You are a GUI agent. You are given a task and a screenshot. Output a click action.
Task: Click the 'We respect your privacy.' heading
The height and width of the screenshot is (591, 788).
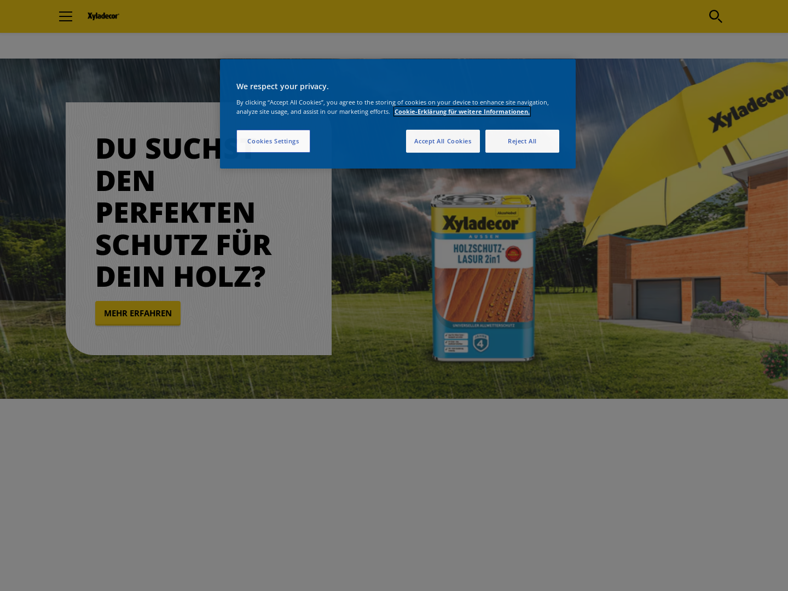click(282, 86)
